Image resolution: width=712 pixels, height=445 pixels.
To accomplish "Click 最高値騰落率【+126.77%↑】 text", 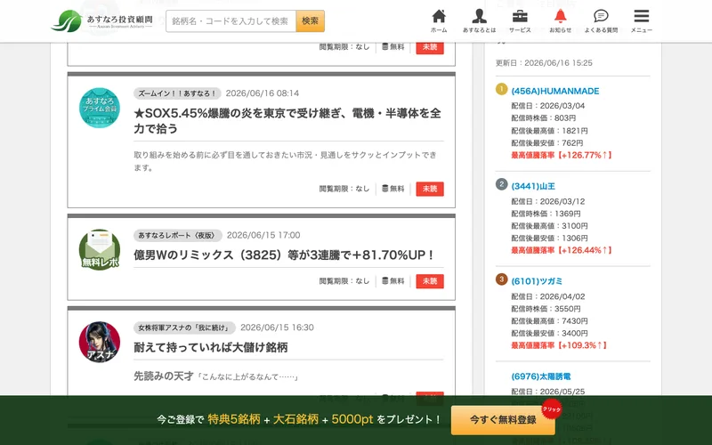I will click(562, 155).
